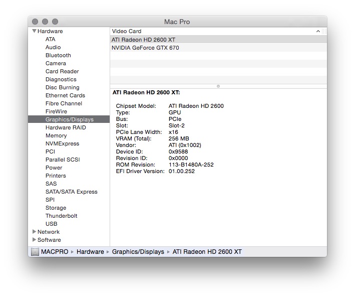The image size is (355, 297).
Task: Show Disc Burning details
Action: tap(62, 87)
